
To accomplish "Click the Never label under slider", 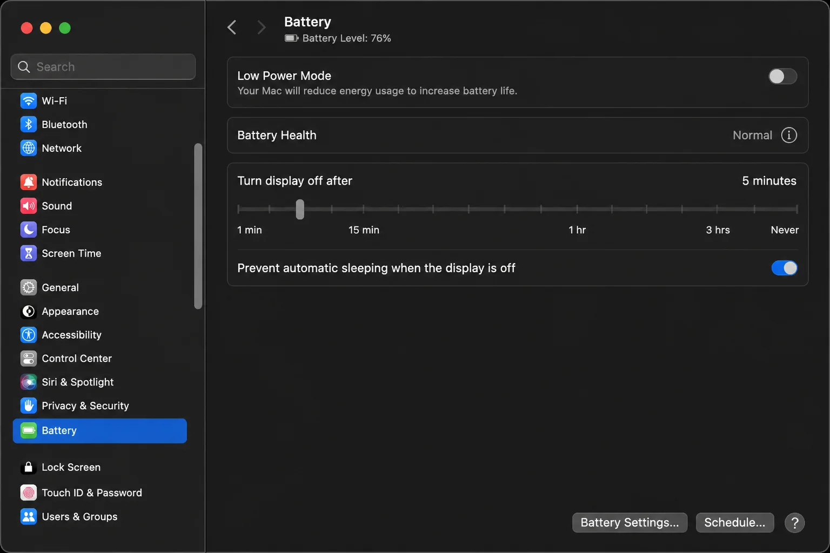I will (785, 230).
